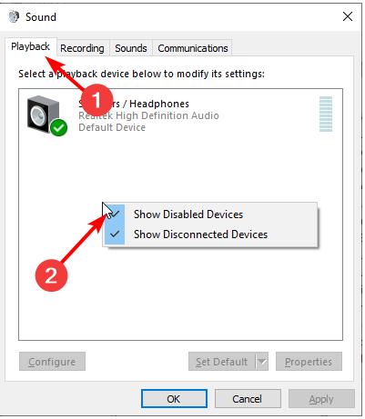This screenshot has height=419, width=365.
Task: Click the Cancel button
Action: click(248, 399)
